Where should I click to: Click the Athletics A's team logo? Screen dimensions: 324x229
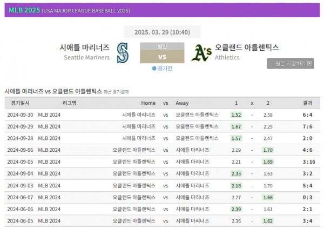coord(201,53)
